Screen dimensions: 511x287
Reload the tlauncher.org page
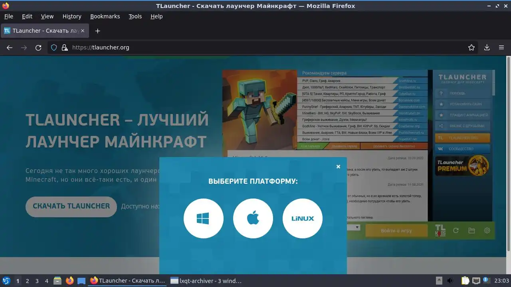point(38,47)
